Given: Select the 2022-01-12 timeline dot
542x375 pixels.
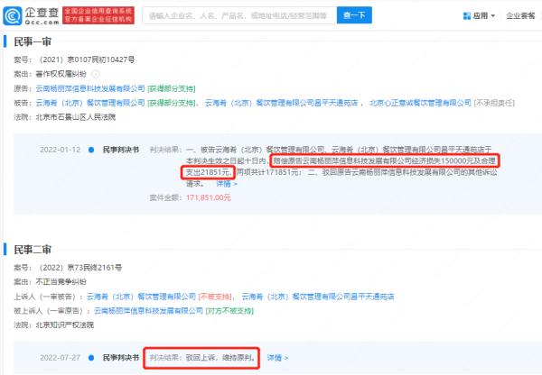Looking at the screenshot, I should click(x=91, y=150).
